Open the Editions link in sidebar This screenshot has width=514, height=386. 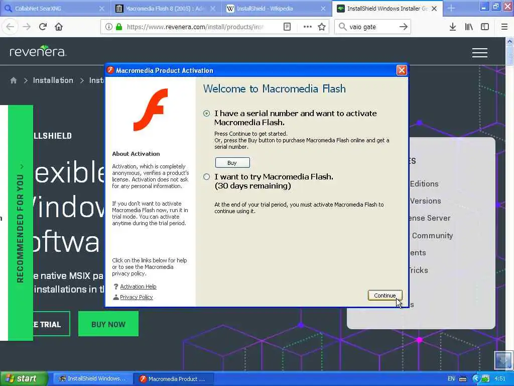point(424,184)
